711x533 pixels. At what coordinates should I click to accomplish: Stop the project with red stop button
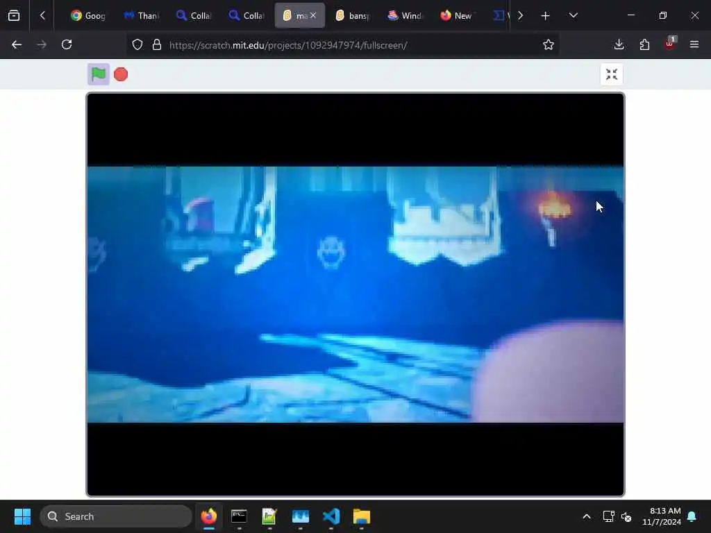(x=121, y=74)
